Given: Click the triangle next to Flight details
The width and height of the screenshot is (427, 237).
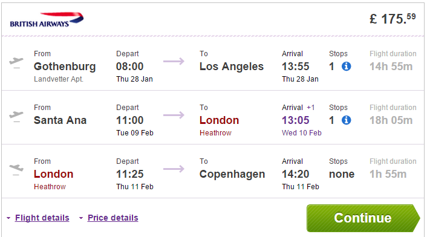Looking at the screenshot, I should tap(8, 218).
